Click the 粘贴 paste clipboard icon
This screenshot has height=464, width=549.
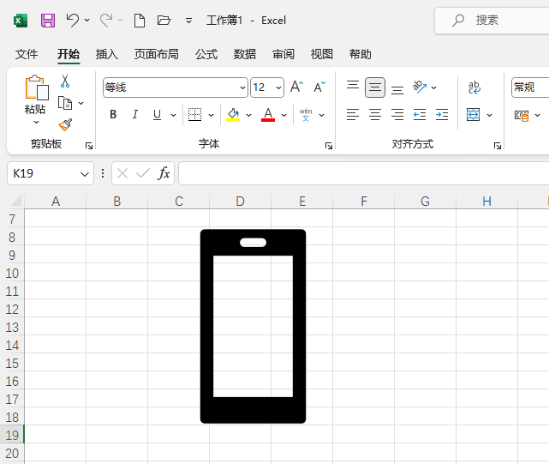[x=37, y=87]
